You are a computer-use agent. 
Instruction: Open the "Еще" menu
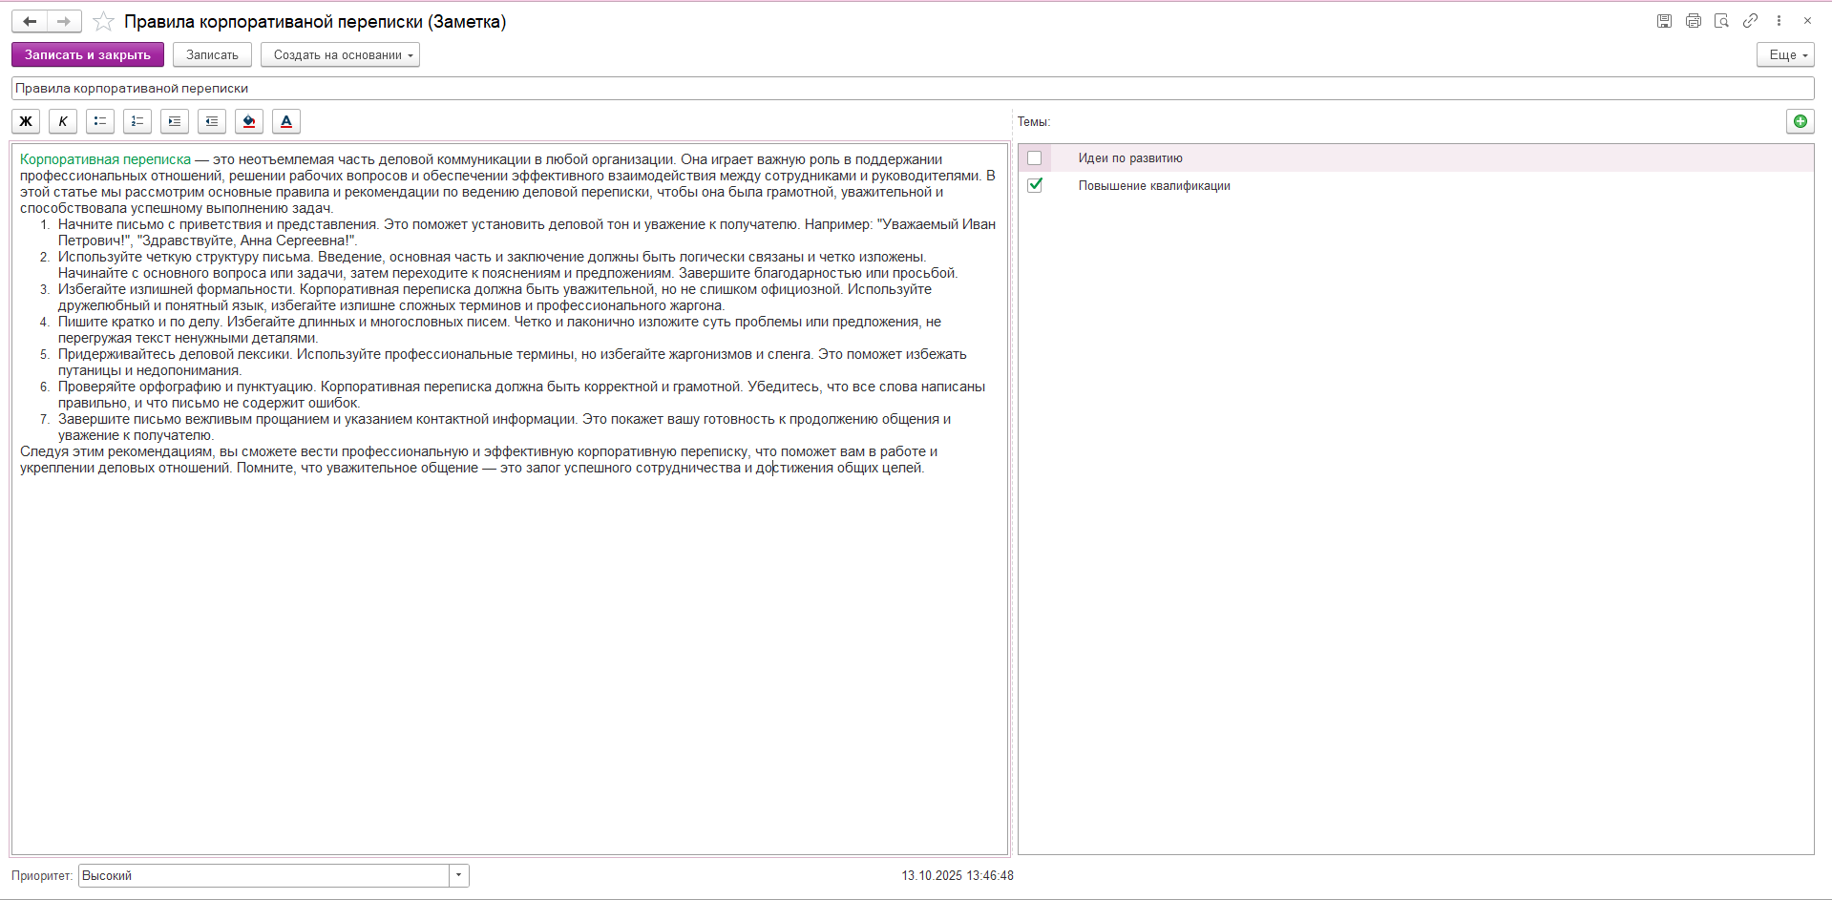(x=1784, y=55)
